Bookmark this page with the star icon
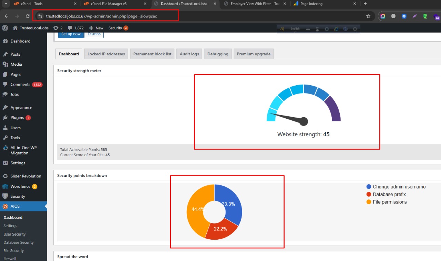 (368, 16)
